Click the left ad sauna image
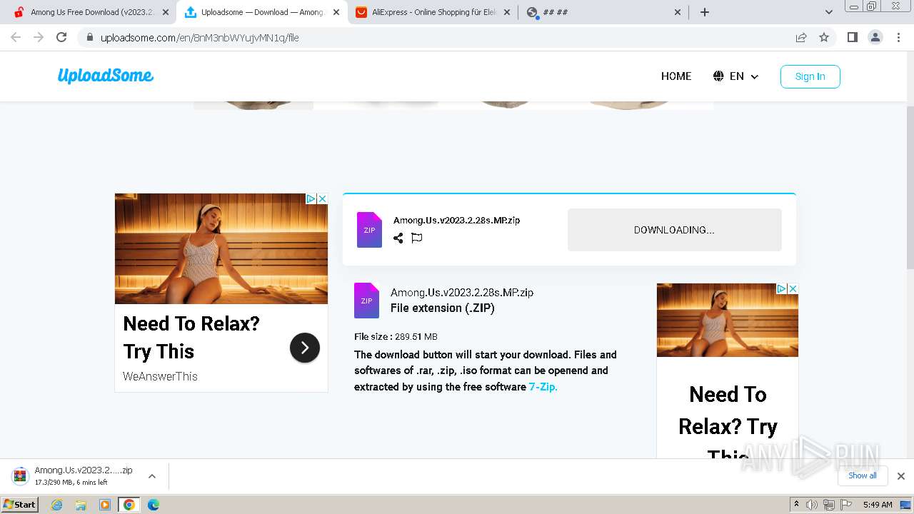The image size is (914, 514). (x=221, y=248)
